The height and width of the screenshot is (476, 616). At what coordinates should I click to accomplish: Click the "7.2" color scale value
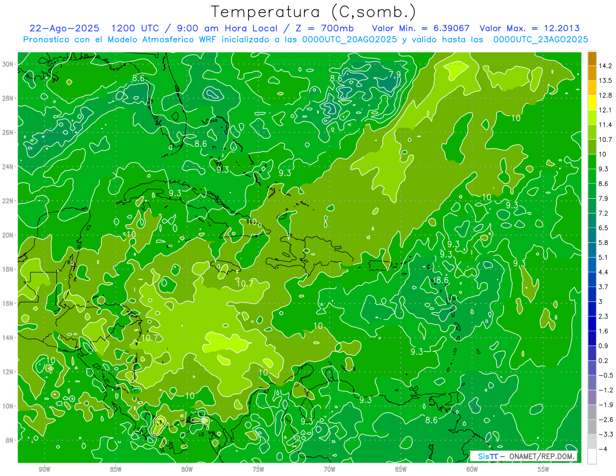(x=604, y=213)
